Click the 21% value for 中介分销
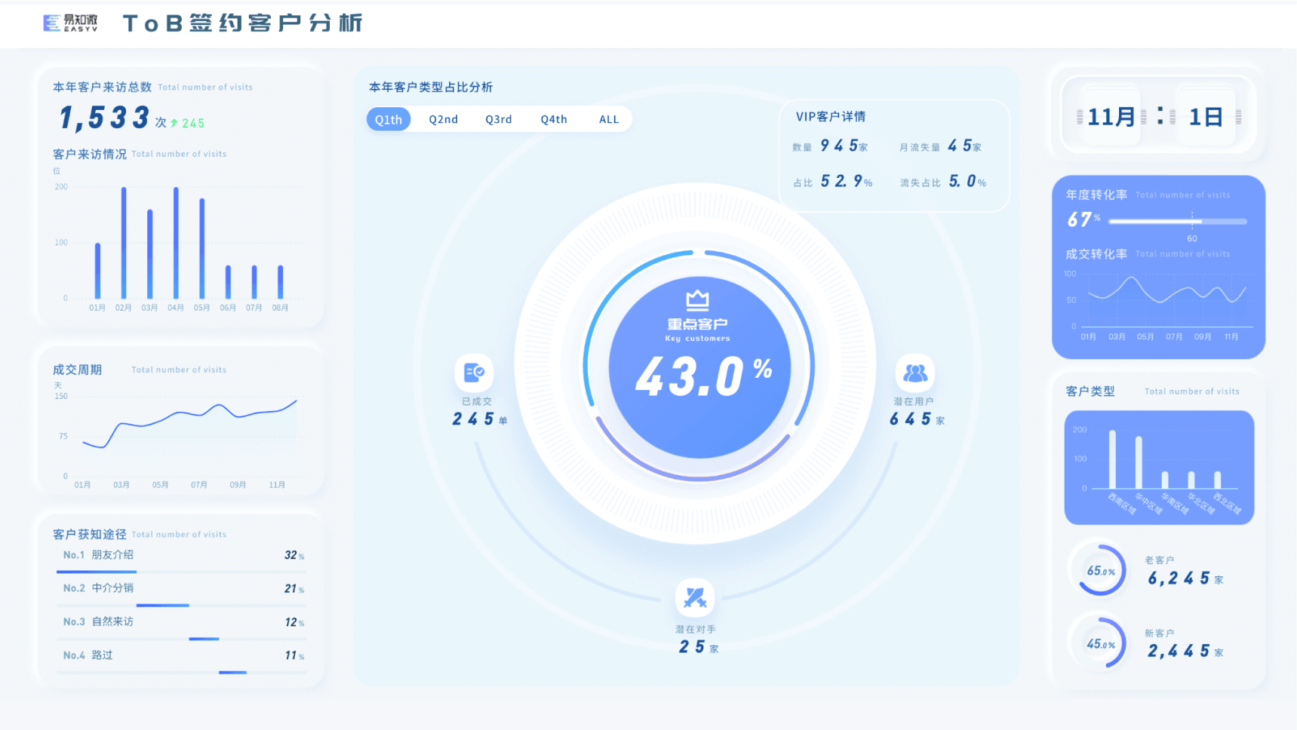The height and width of the screenshot is (730, 1297). point(294,588)
